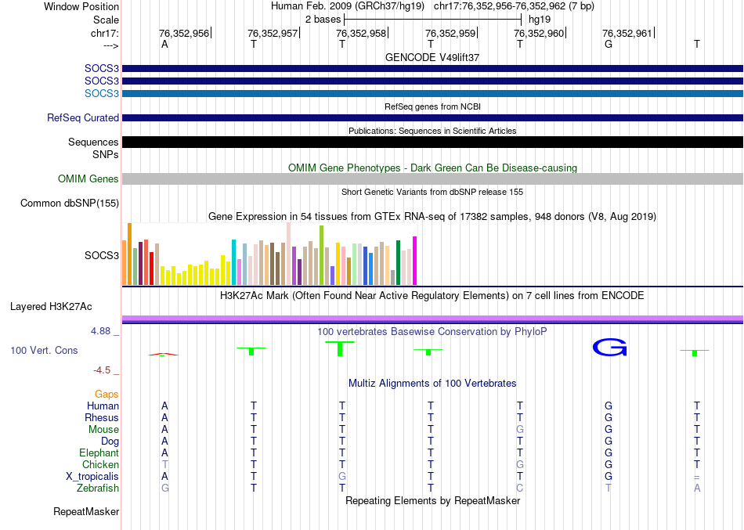Click the Scale track label
744x530 pixels.
(106, 20)
